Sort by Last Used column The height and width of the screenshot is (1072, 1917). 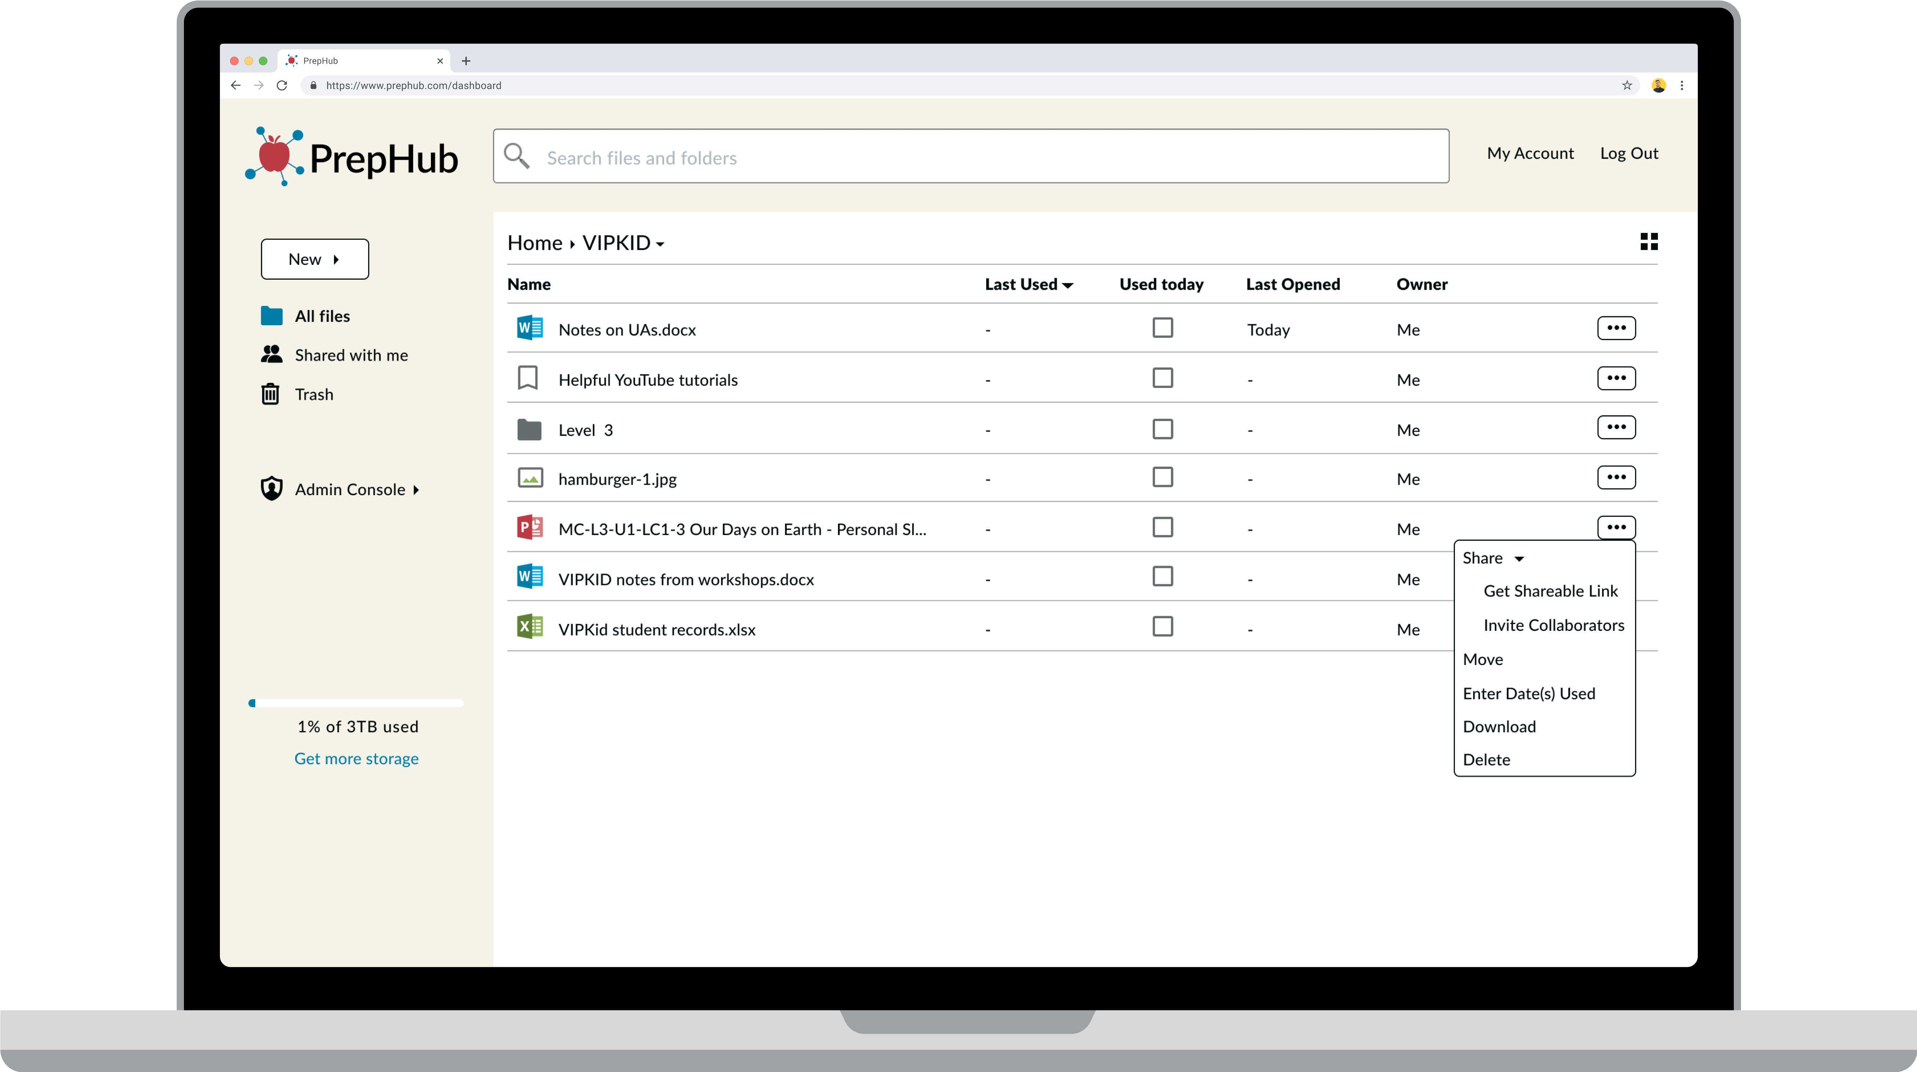click(1028, 284)
